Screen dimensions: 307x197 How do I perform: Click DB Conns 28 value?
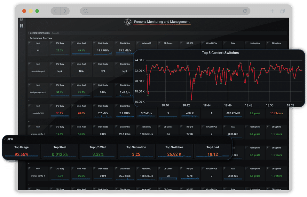coord(168,176)
